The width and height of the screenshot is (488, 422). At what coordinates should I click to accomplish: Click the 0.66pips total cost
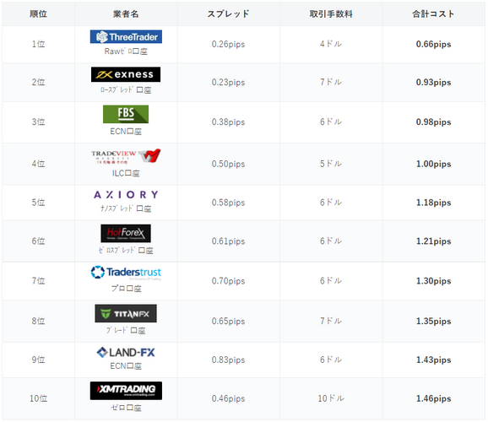(x=433, y=44)
